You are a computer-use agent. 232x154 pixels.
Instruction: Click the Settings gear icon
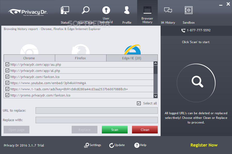[x=87, y=145]
